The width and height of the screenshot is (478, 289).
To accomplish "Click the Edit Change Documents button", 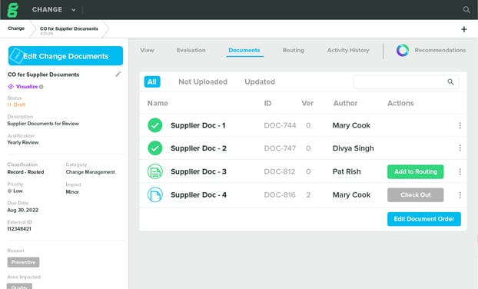I will tap(65, 56).
